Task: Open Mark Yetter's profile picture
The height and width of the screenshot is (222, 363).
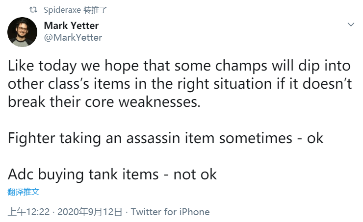Action: click(22, 32)
